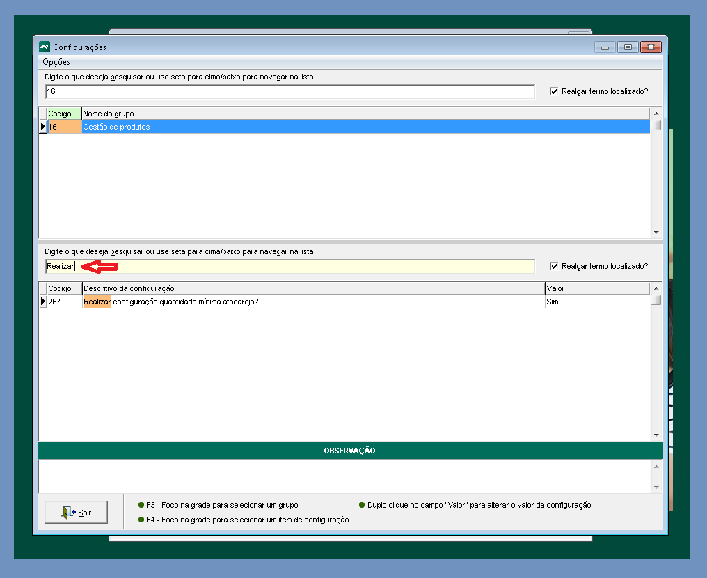
Task: Maximize the Configurações window
Action: coord(628,47)
